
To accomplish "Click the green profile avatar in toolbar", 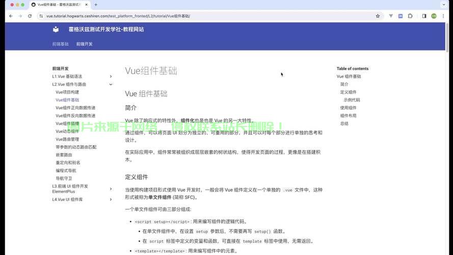I will pyautogui.click(x=434, y=16).
